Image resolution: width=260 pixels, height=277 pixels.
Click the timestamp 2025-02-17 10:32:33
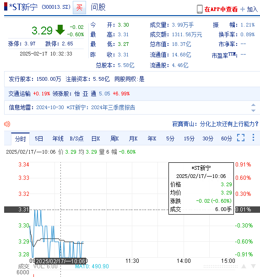[x=46, y=54]
